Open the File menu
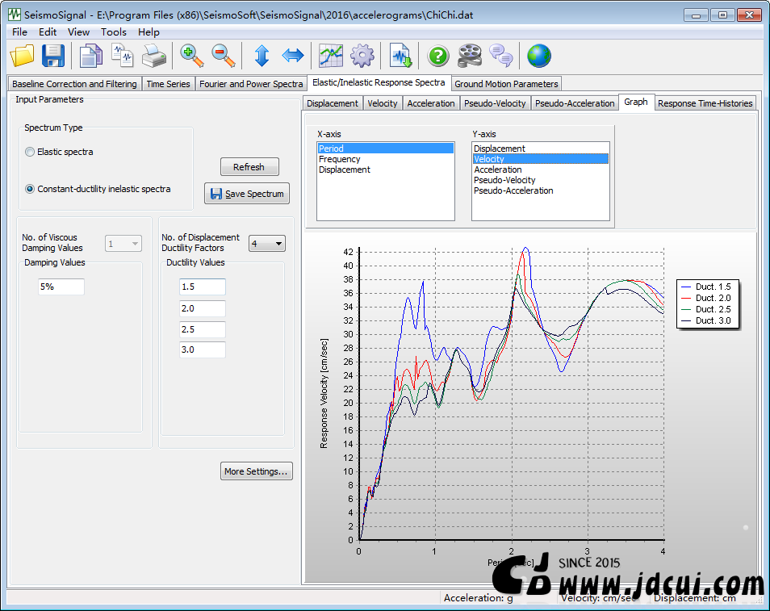The height and width of the screenshot is (611, 770). (19, 32)
